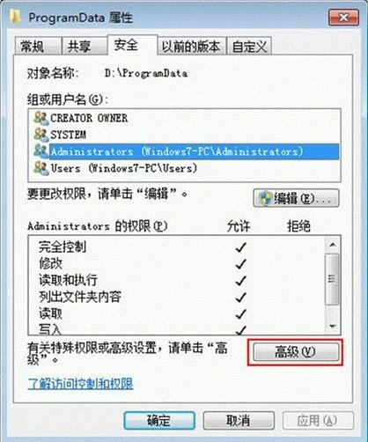
Task: Click the ProgramData folder icon in the title bar
Action: [16, 17]
